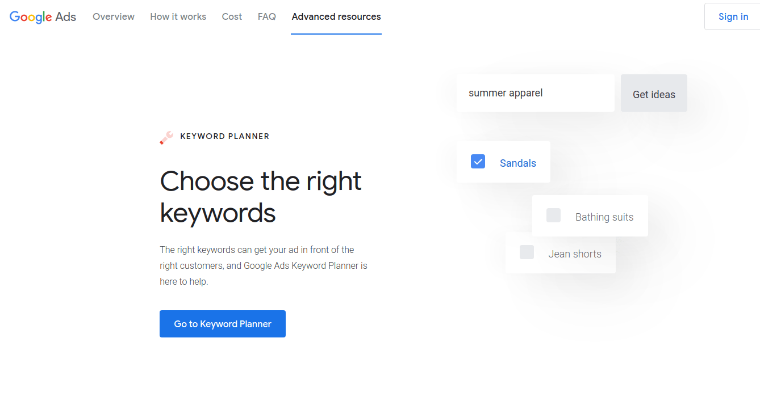Switch to the Cost tab

(232, 16)
